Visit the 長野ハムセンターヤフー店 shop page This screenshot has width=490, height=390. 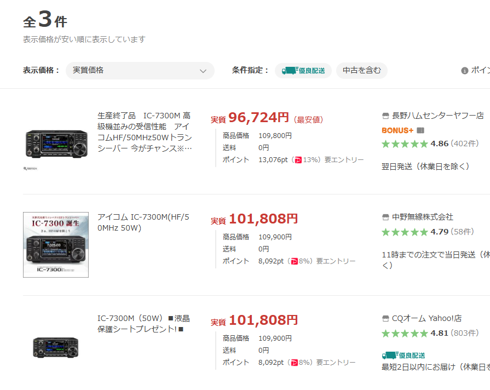click(x=438, y=116)
